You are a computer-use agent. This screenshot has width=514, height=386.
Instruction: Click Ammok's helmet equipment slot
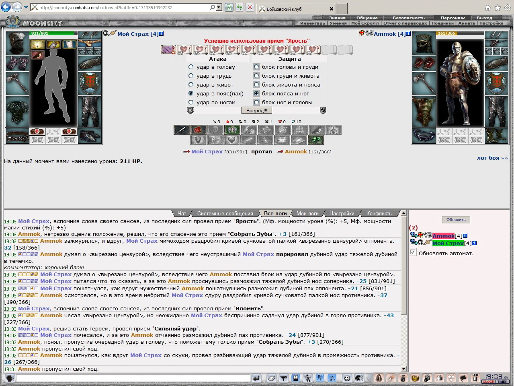pyautogui.click(x=424, y=43)
